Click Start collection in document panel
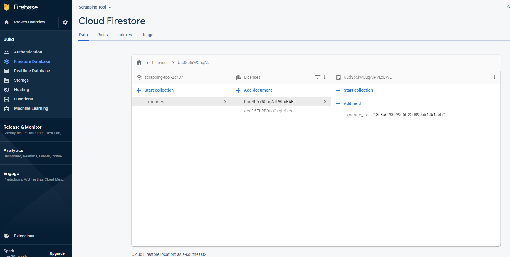 pyautogui.click(x=358, y=90)
